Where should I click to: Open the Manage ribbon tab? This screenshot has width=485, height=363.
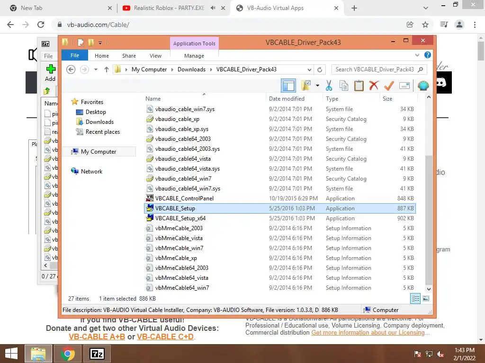[194, 56]
